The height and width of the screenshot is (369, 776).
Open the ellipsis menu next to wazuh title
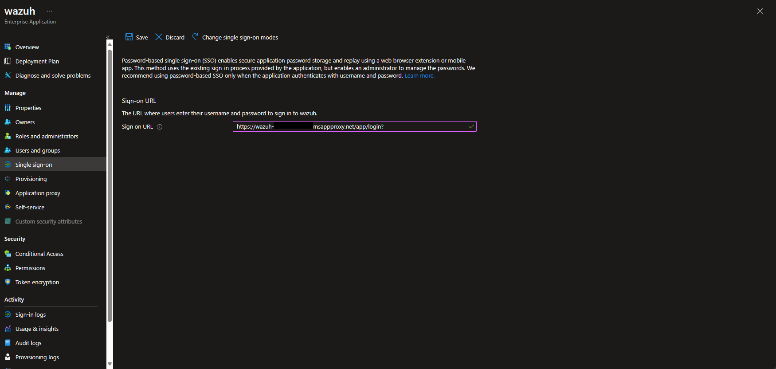(50, 11)
